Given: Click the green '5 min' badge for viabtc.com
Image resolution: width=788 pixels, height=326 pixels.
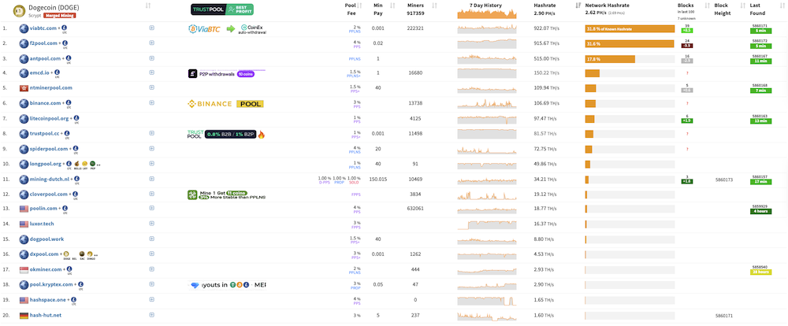Looking at the screenshot, I should pos(760,31).
